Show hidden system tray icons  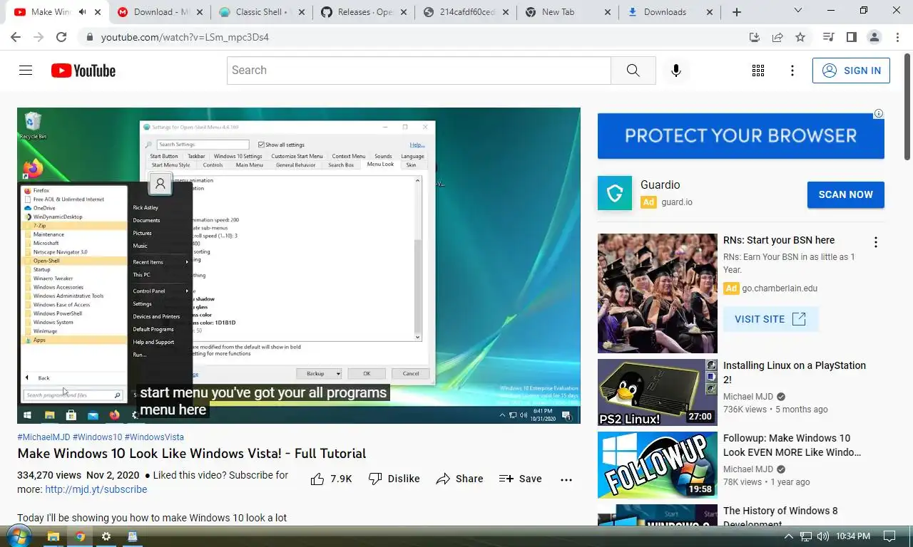pos(788,536)
